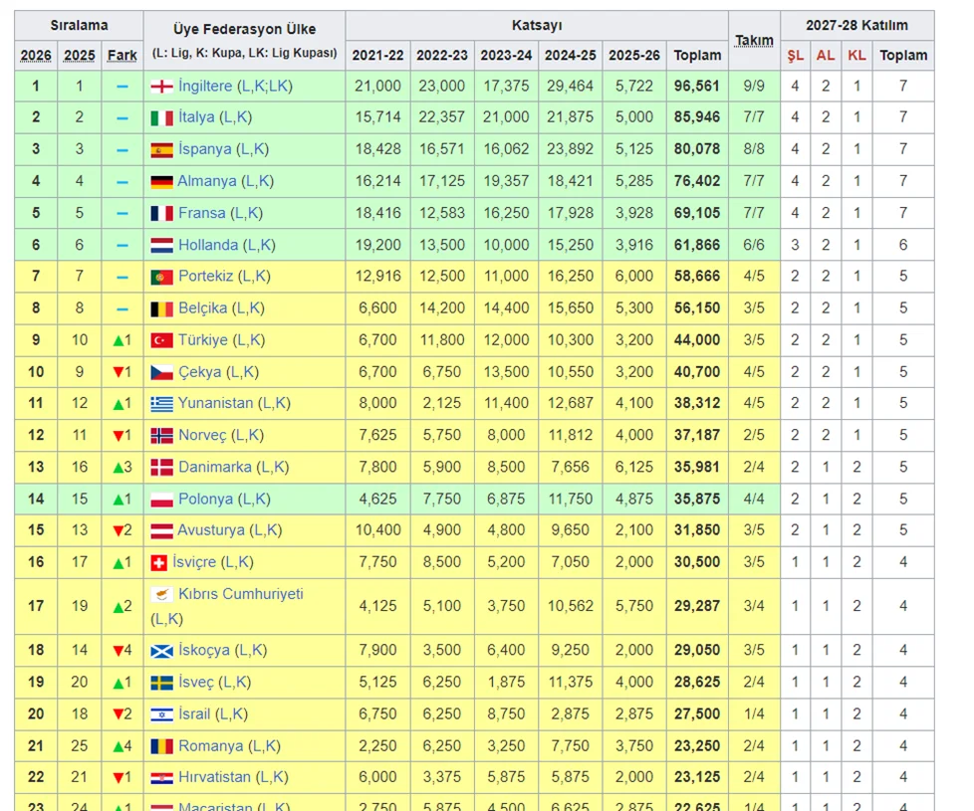Screen dimensions: 974x811
Task: Open the Romanya country link
Action: (x=210, y=746)
